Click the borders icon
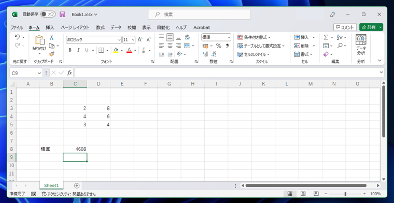Screen dimensions: 394x203 click(101, 50)
